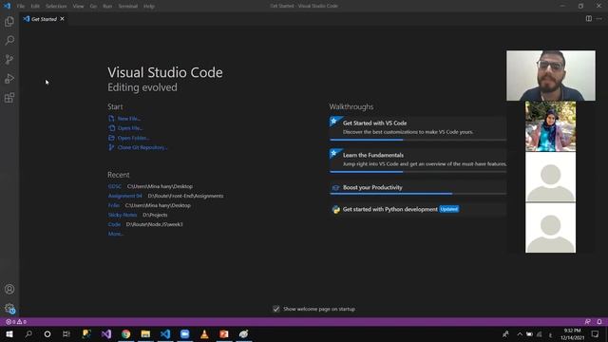The height and width of the screenshot is (342, 608).
Task: Uncheck Show welcome page on startup
Action: tap(276, 309)
